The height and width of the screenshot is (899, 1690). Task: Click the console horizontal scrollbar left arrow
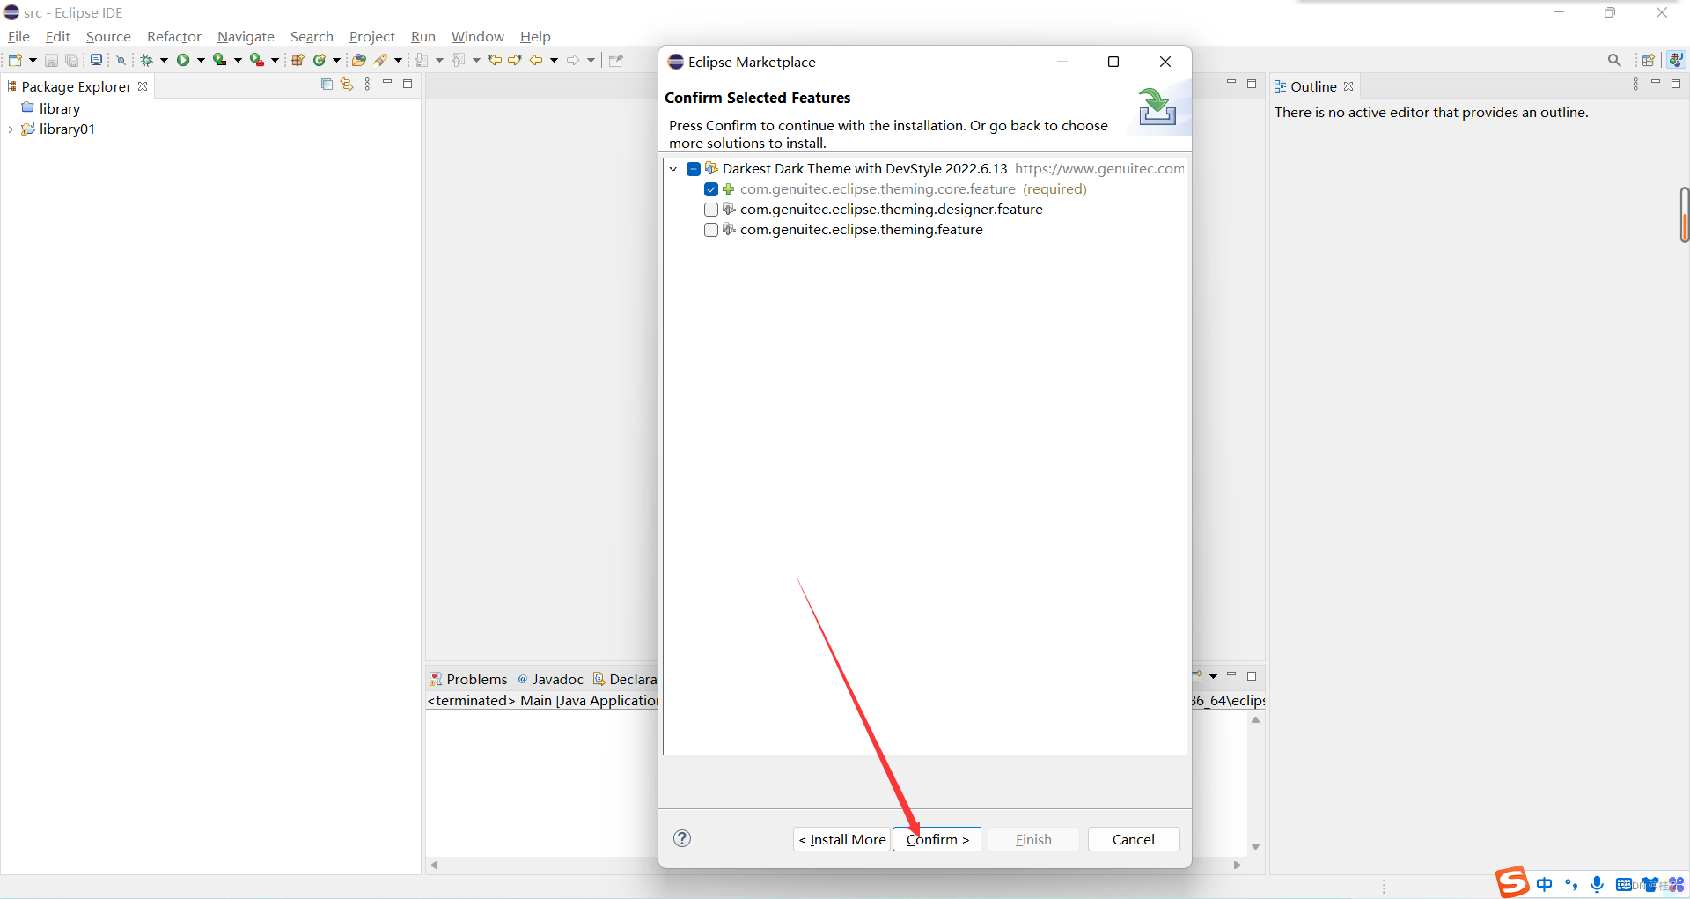point(434,865)
